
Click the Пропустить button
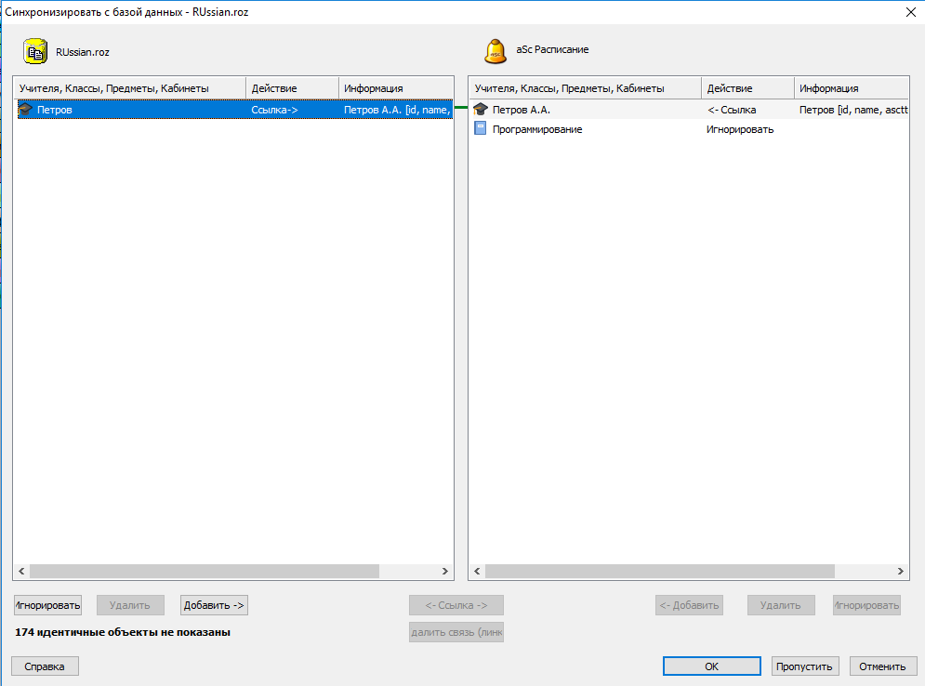tap(805, 666)
